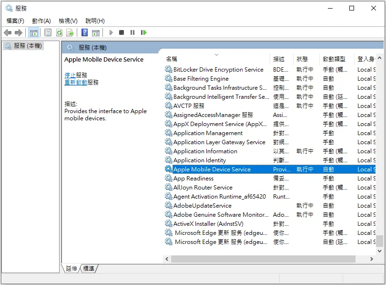Click the Provi... description of Apple Mobile Device
386x285 pixels.
(282, 169)
